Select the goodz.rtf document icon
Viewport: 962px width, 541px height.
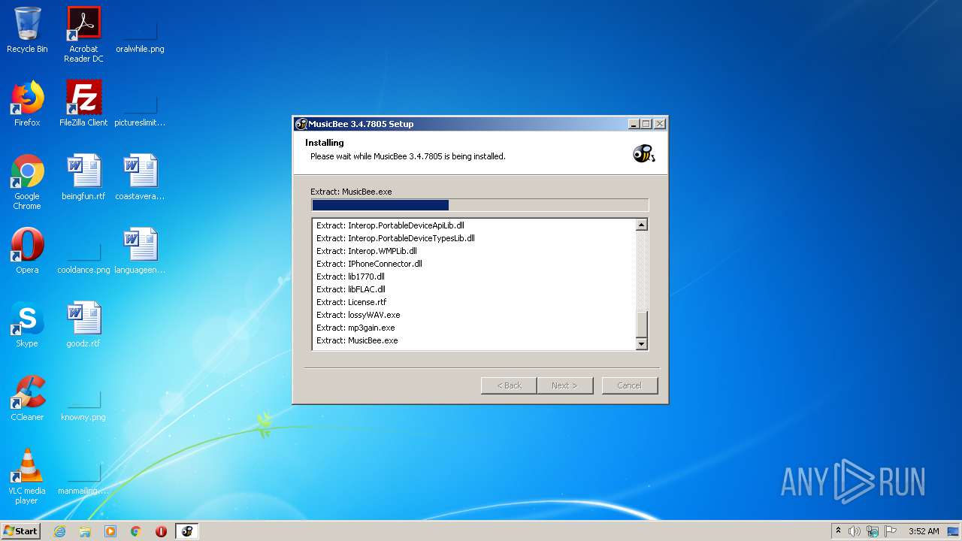[83, 325]
